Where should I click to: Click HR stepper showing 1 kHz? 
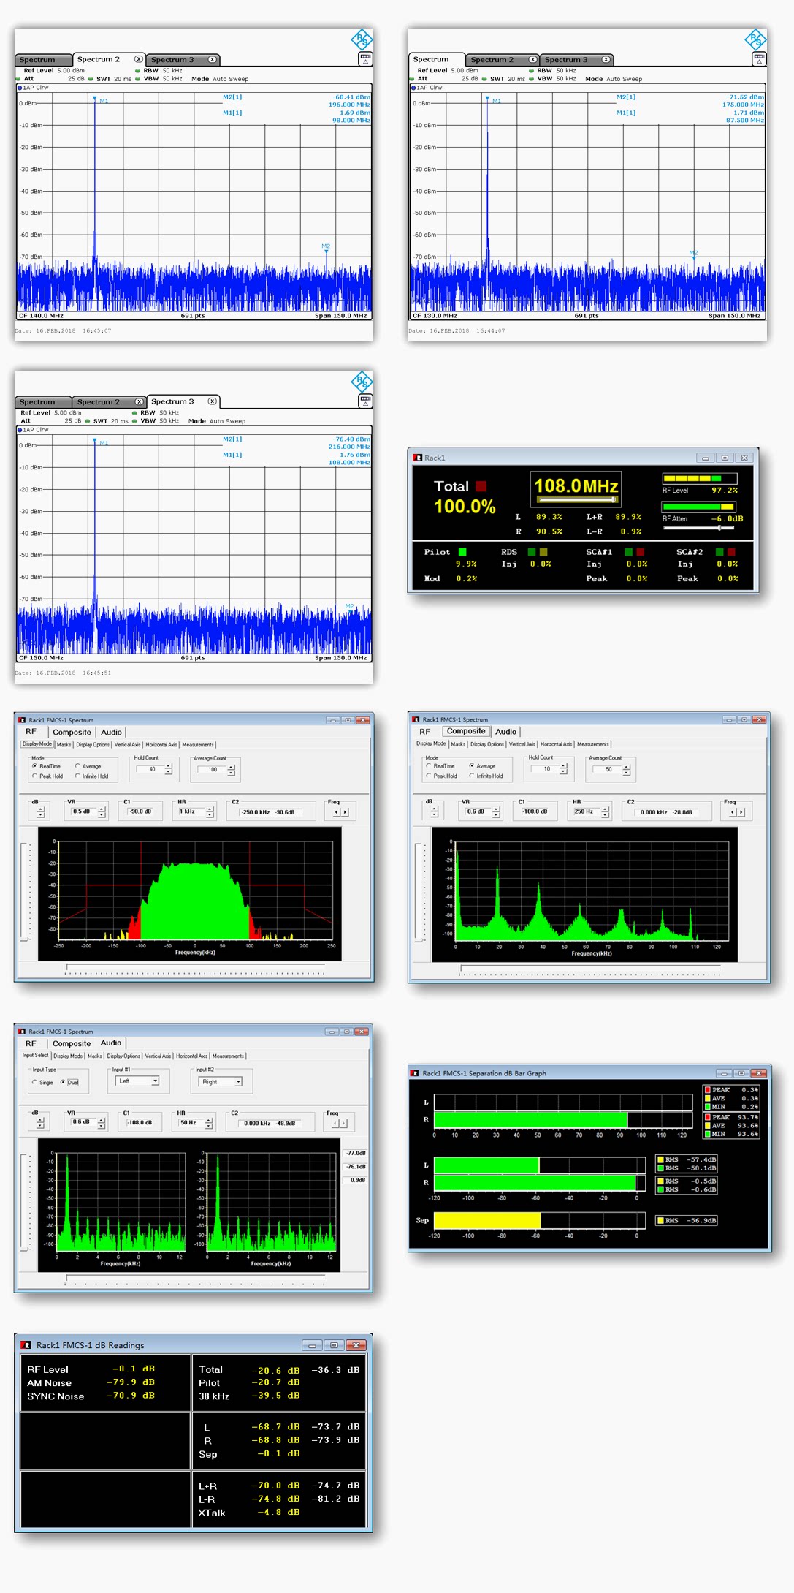point(210,811)
